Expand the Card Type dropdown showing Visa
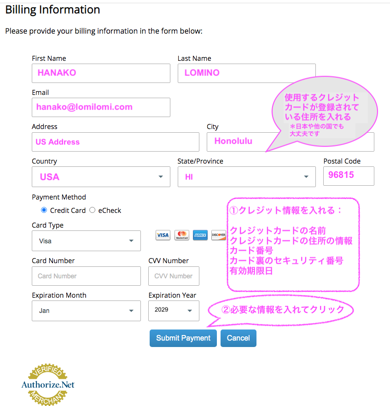The height and width of the screenshot is (406, 390). coord(86,241)
